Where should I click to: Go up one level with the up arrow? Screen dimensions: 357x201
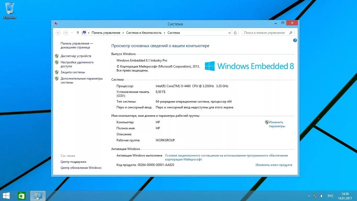click(x=78, y=32)
